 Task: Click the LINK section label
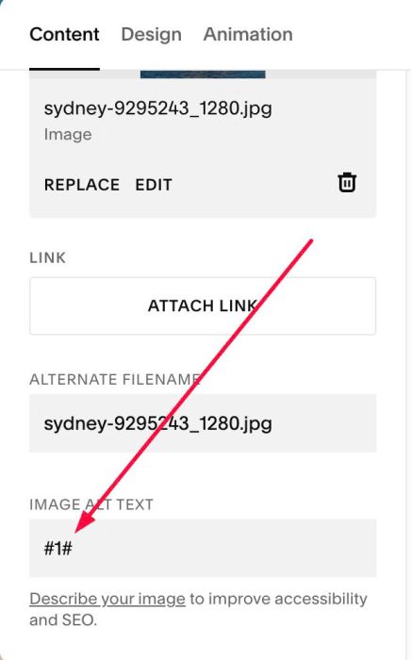pyautogui.click(x=47, y=257)
